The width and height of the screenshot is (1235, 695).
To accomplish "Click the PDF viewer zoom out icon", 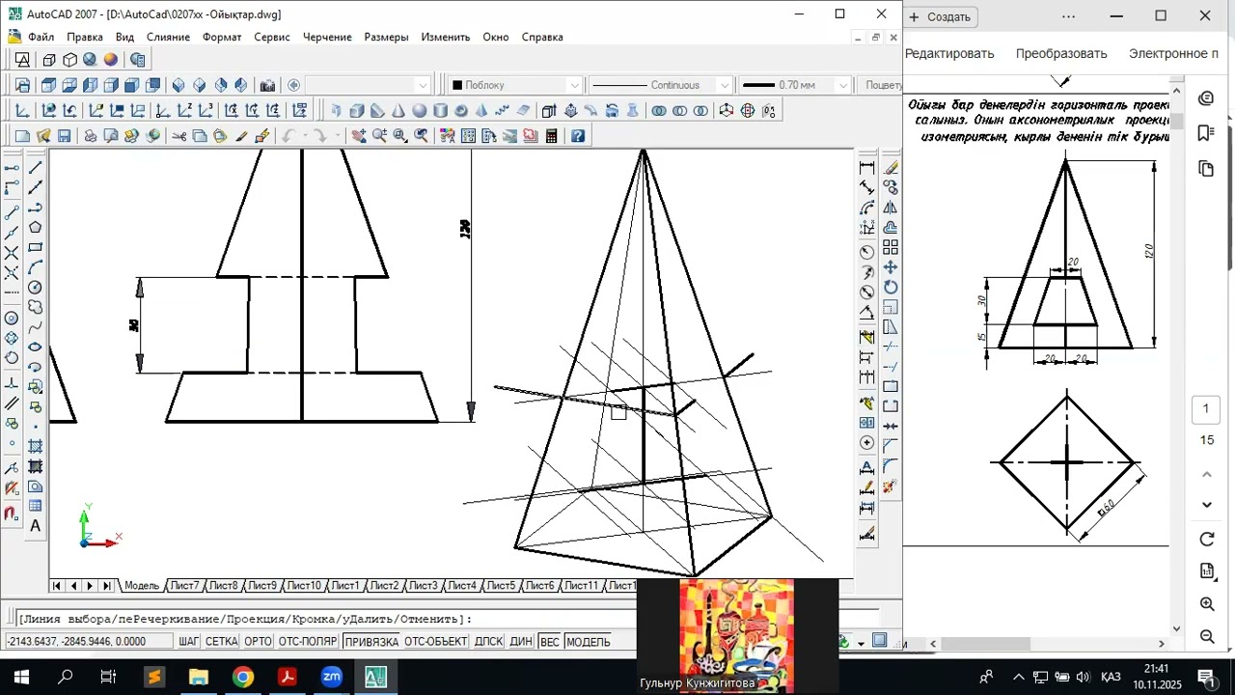I will pos(1207,637).
